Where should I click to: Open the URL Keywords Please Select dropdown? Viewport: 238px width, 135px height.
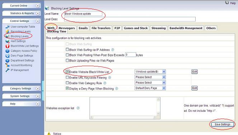point(150,77)
